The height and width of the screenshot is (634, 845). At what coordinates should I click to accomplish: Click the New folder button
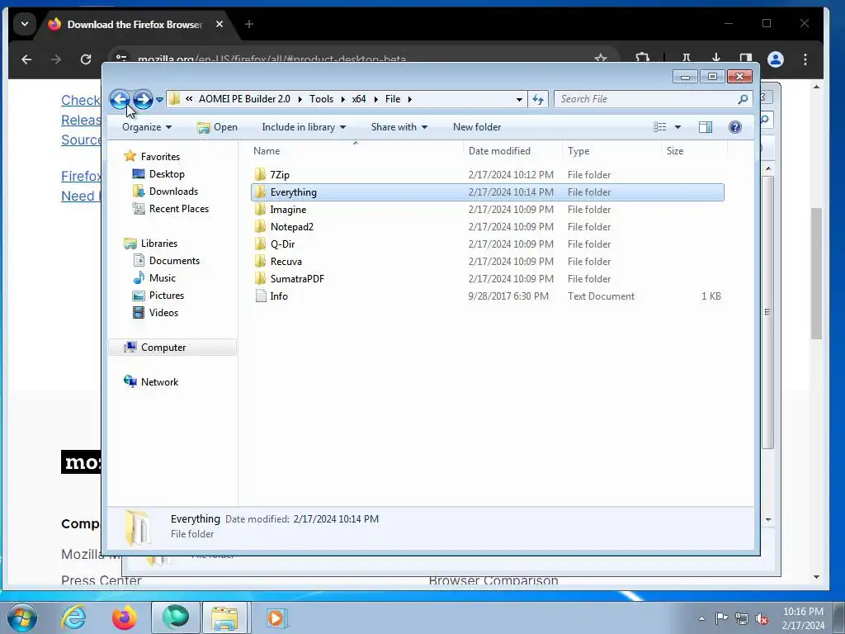point(477,127)
